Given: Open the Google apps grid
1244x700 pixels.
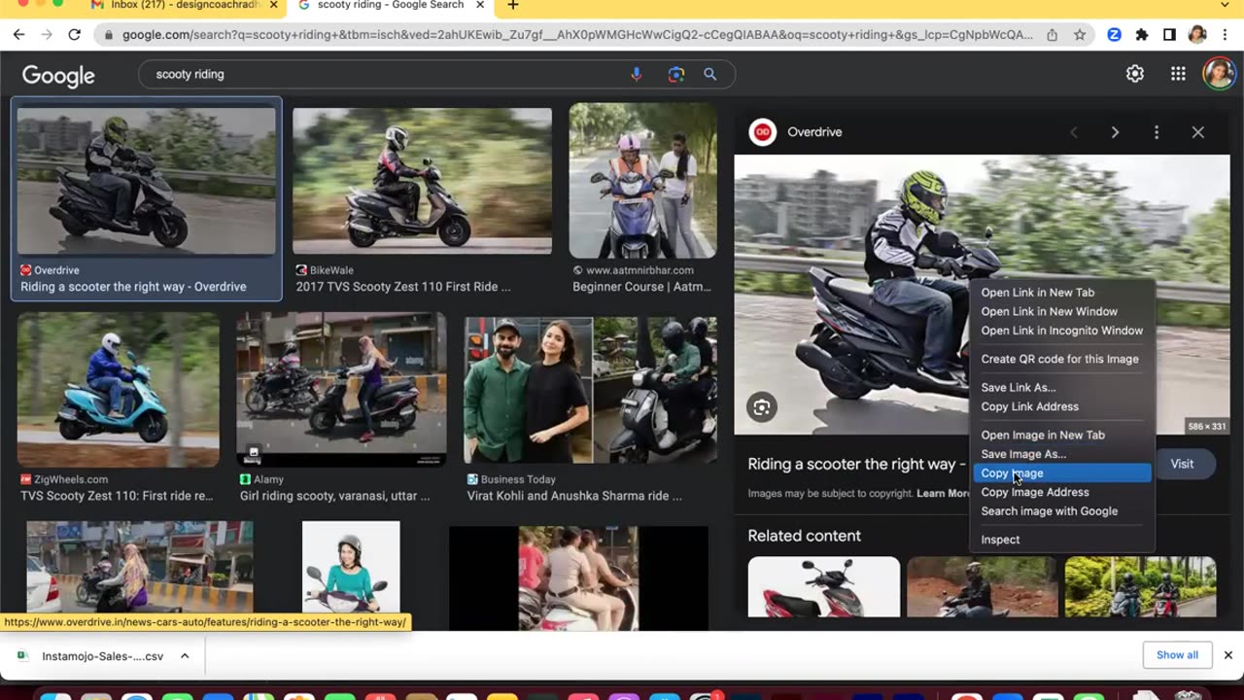Looking at the screenshot, I should pyautogui.click(x=1178, y=74).
